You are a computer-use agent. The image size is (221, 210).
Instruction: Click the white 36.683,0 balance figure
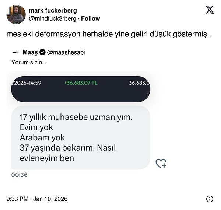139,83
